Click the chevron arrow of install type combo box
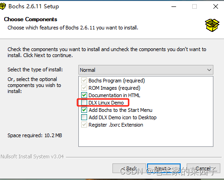The image size is (224, 180). click(209, 70)
